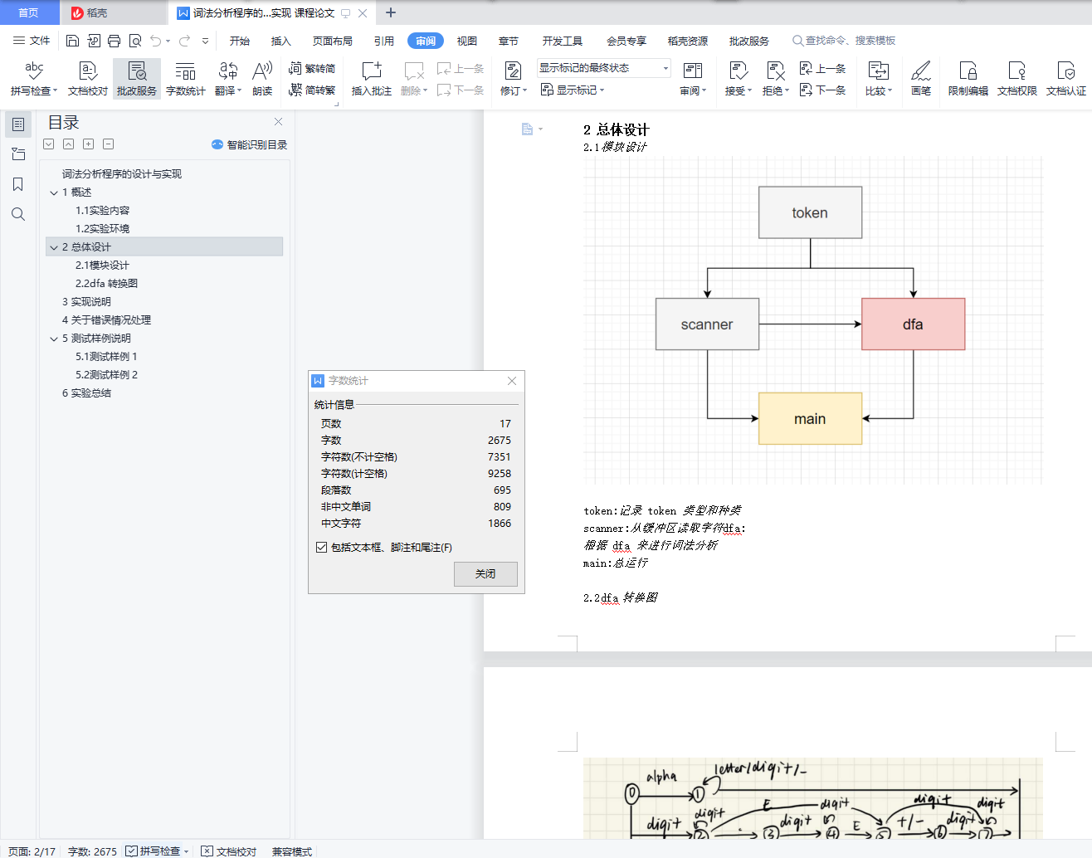Click 关闭 button in 字数统计 dialog
Image resolution: width=1092 pixels, height=858 pixels.
pyautogui.click(x=485, y=574)
